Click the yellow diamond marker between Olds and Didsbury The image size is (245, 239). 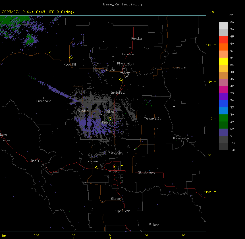pyautogui.click(x=110, y=118)
